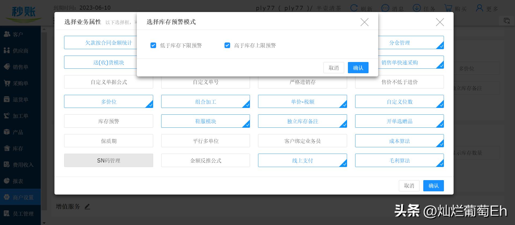Close the business attributes dialog
Image resolution: width=515 pixels, height=225 pixels.
point(440,22)
